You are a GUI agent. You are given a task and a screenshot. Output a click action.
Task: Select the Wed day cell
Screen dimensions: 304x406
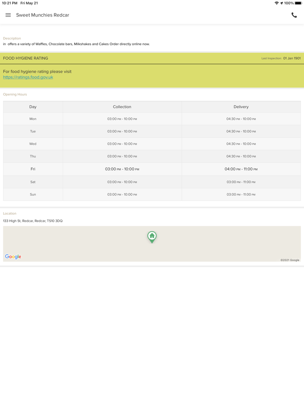[x=33, y=144]
